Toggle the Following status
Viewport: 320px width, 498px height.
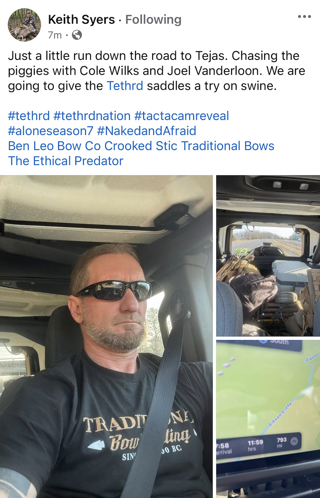153,20
